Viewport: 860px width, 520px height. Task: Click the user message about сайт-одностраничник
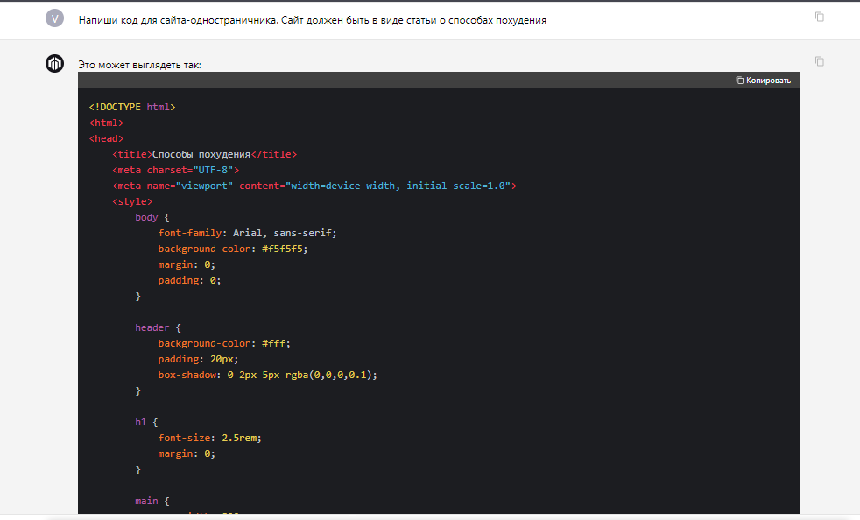click(x=312, y=20)
